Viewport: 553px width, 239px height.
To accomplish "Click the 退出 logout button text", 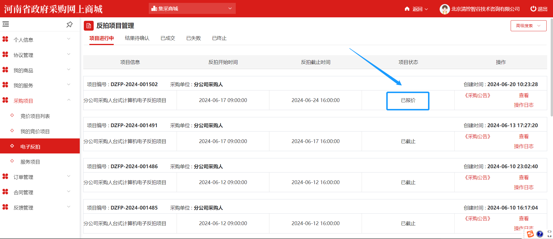I will [542, 9].
